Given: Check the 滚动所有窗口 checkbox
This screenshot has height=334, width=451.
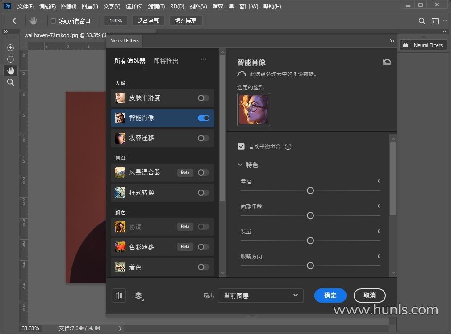Looking at the screenshot, I should [x=53, y=21].
